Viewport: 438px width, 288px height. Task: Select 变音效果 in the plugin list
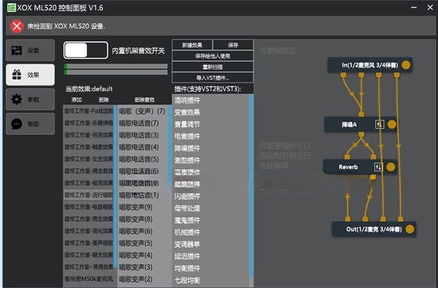pyautogui.click(x=211, y=112)
